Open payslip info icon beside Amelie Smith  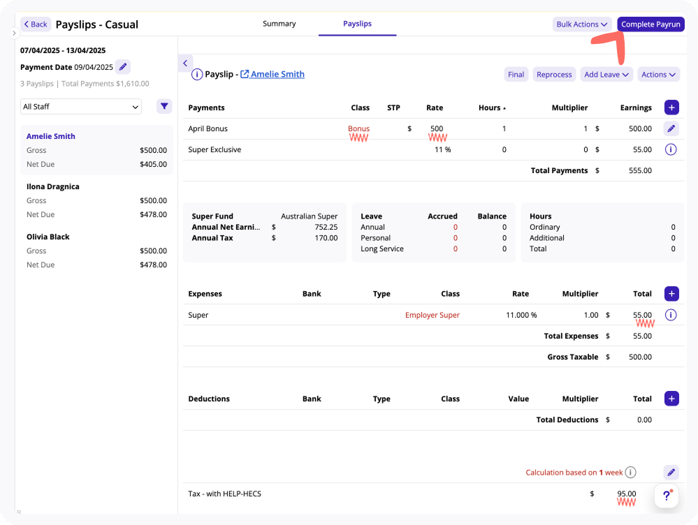click(197, 74)
